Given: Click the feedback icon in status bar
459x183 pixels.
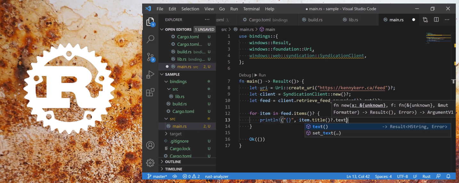Looking at the screenshot, I should [438, 176].
